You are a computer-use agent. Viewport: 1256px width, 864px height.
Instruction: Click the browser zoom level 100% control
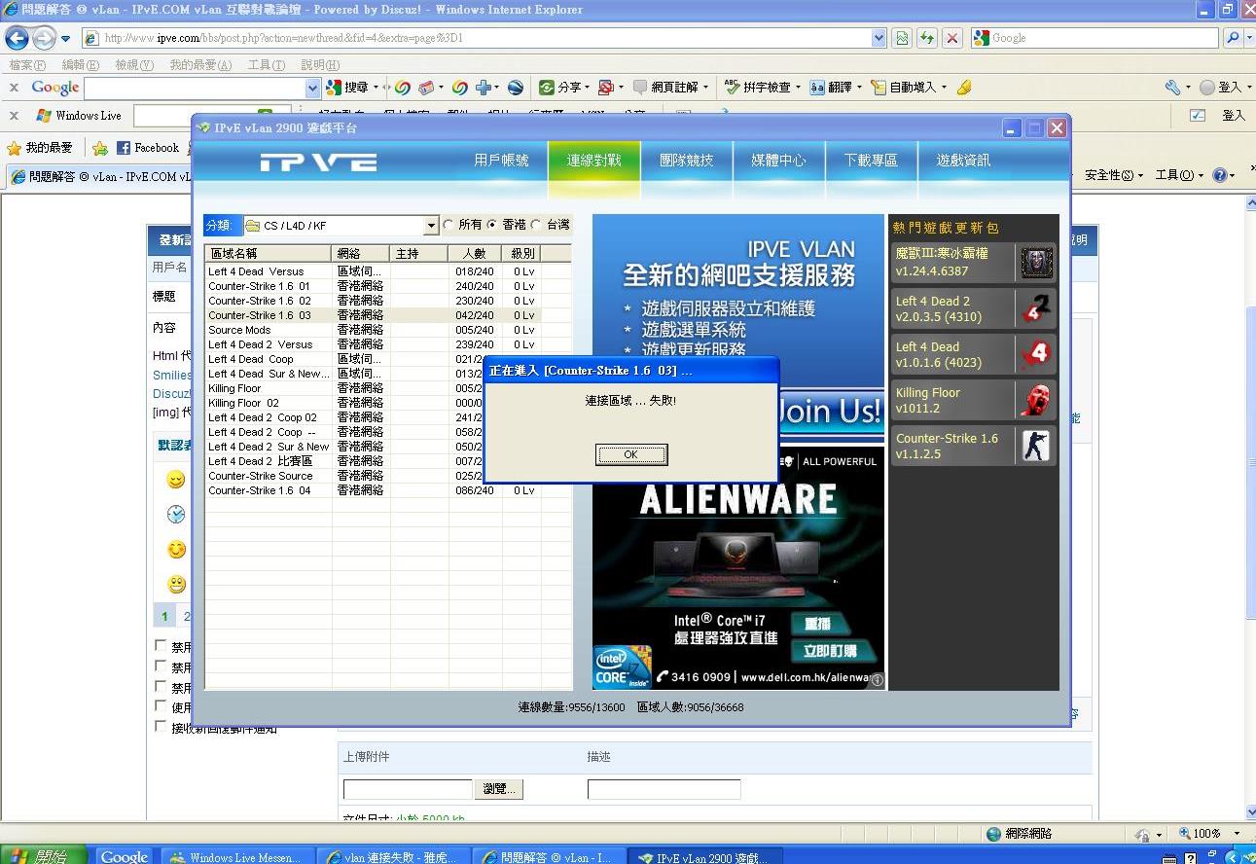pyautogui.click(x=1206, y=834)
